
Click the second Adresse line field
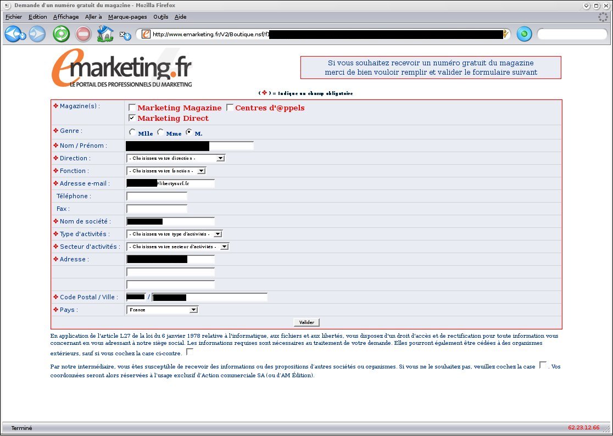click(x=170, y=272)
